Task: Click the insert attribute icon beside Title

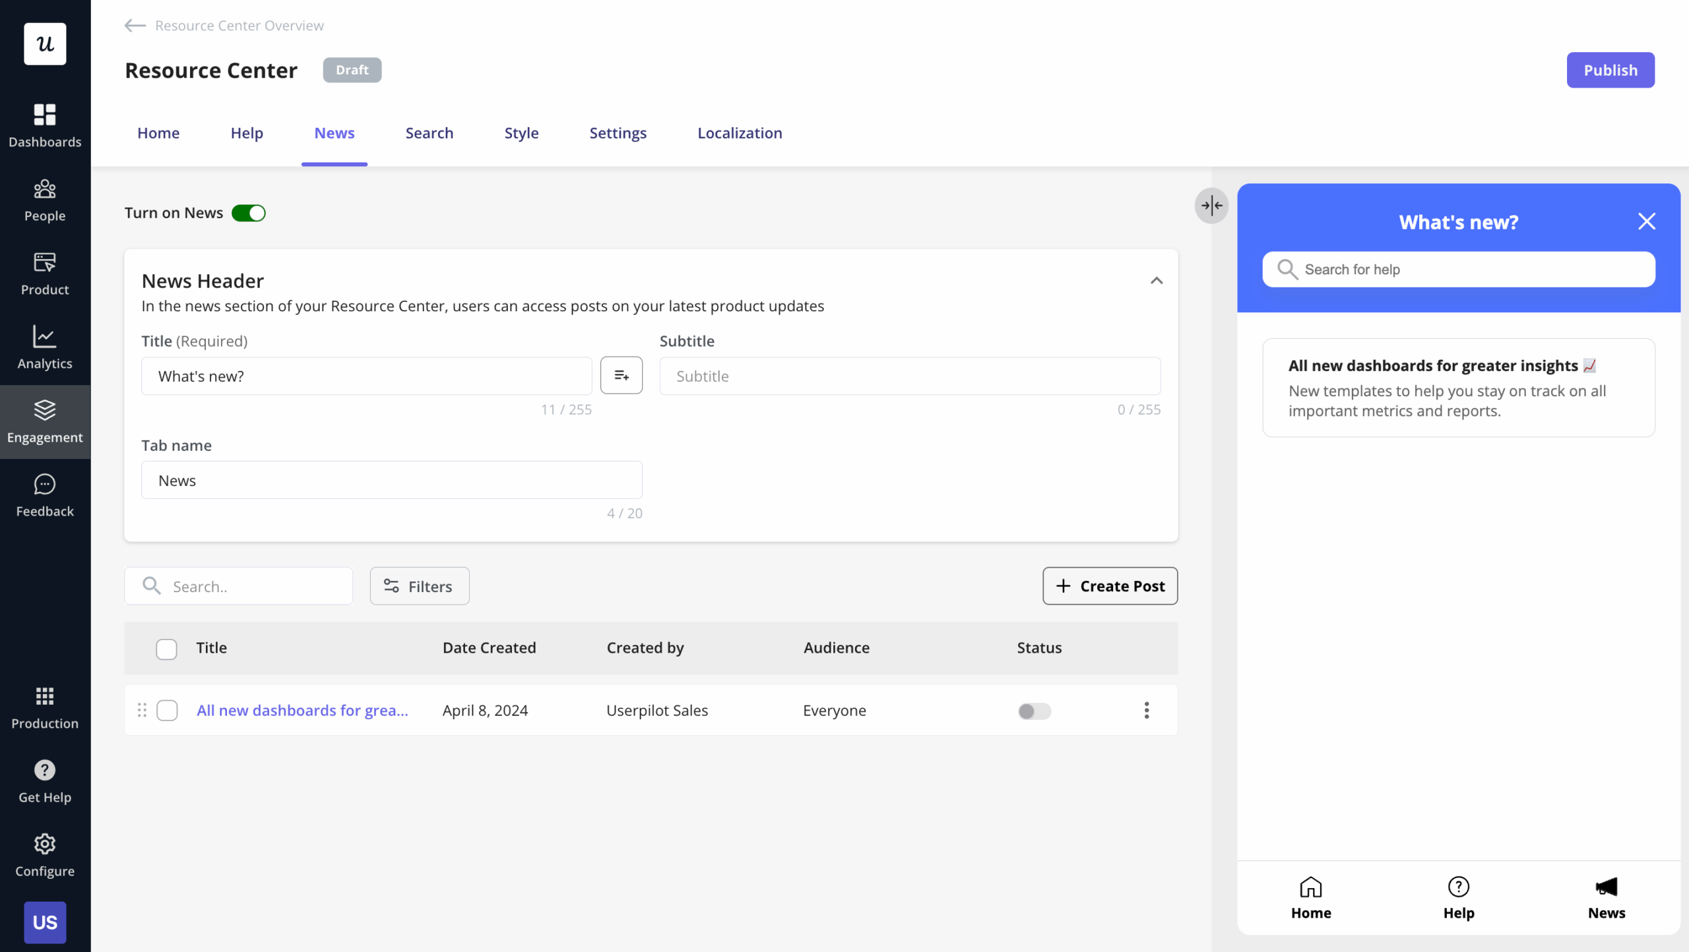Action: click(621, 376)
